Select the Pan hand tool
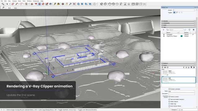The height and width of the screenshot is (111, 198). click(x=67, y=4)
